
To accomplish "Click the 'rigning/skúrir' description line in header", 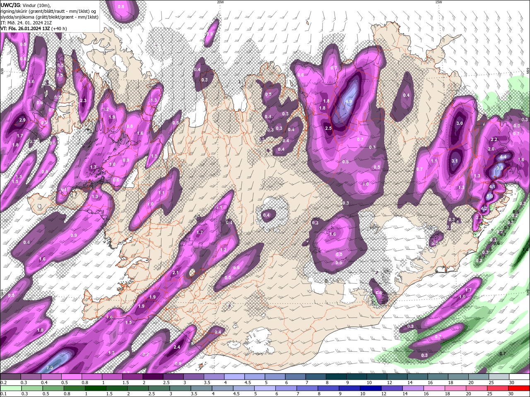I will (x=49, y=11).
